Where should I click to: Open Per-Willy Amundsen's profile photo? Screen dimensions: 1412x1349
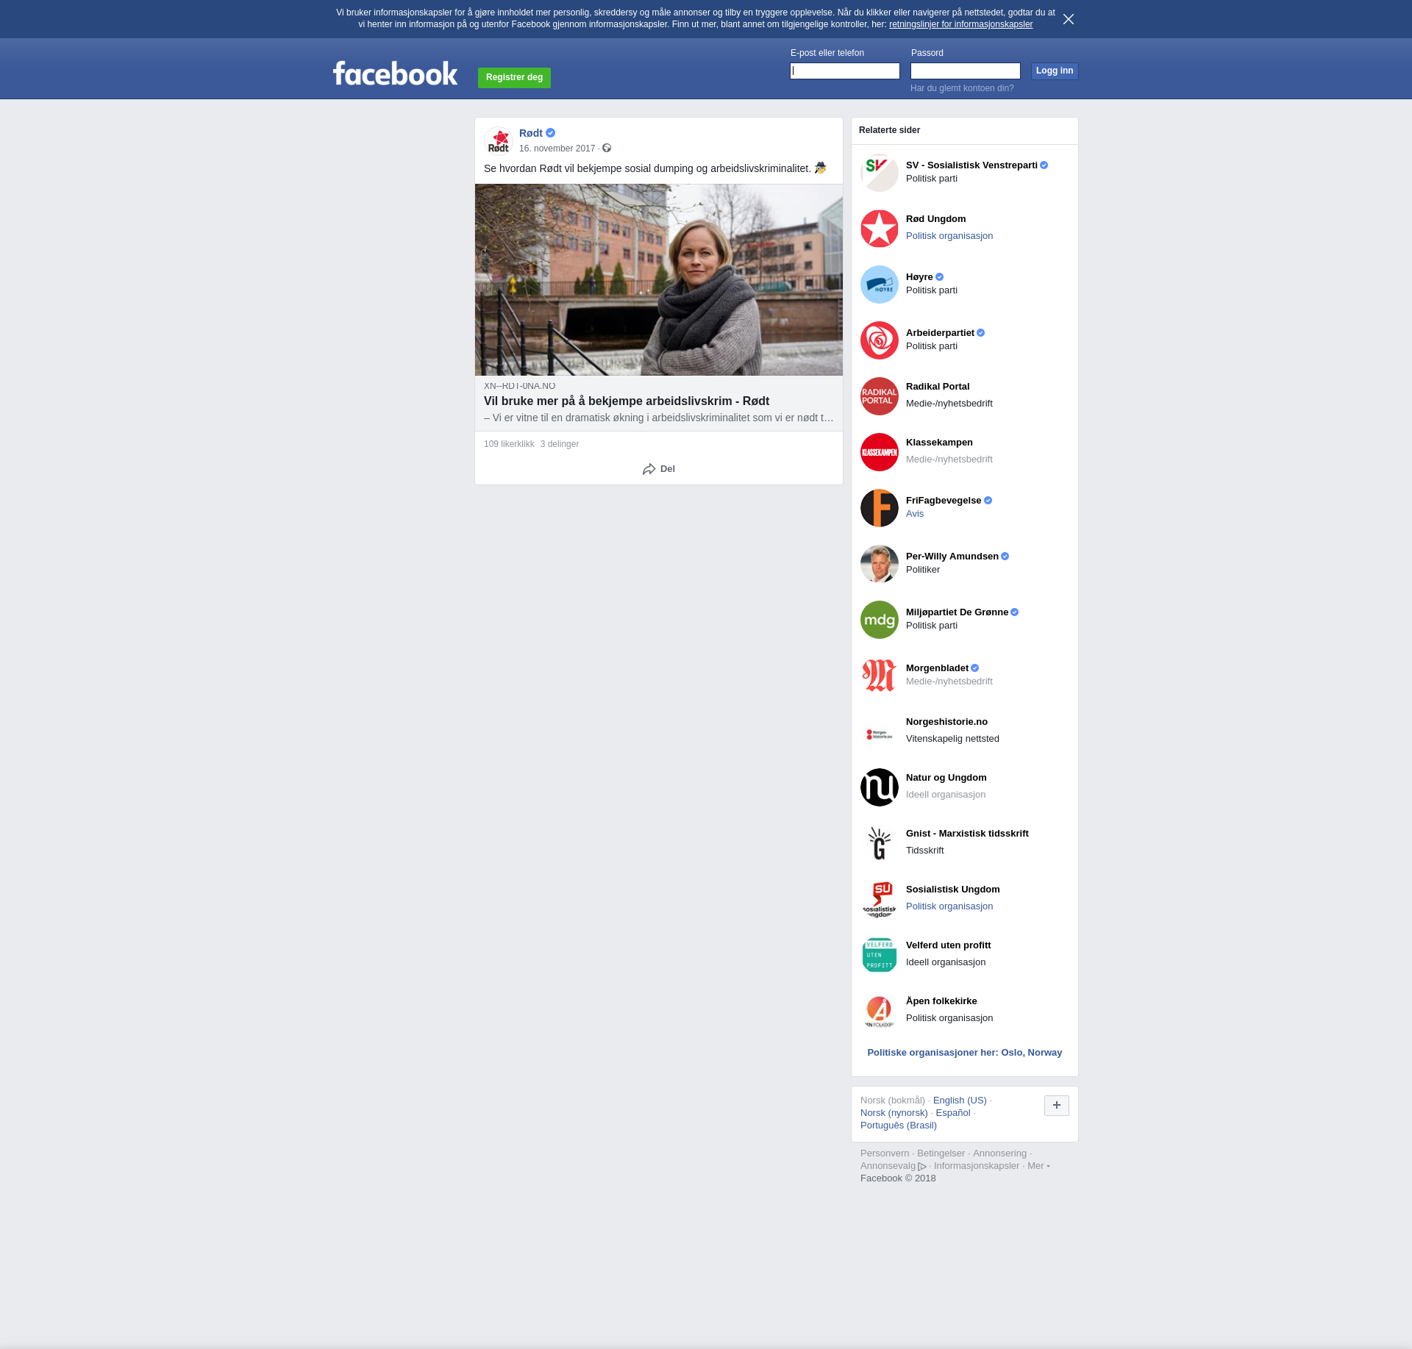tap(880, 564)
